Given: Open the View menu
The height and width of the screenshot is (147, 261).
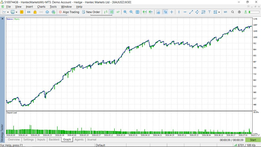Looking at the screenshot, I should [18, 7].
